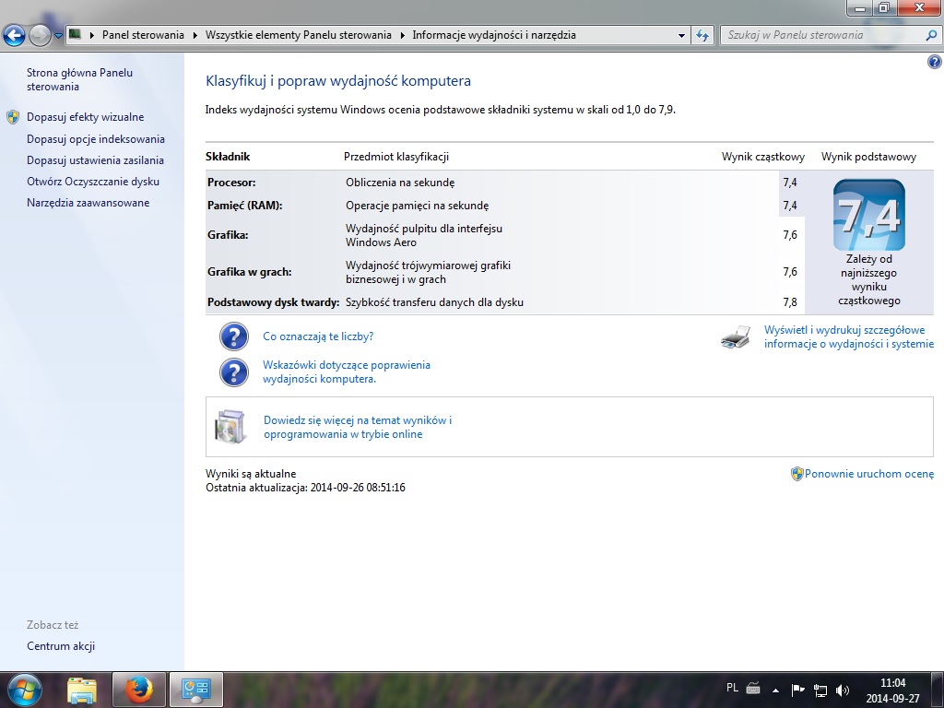Open Strona główna Panelu sterowania link
The height and width of the screenshot is (708, 944).
point(79,79)
